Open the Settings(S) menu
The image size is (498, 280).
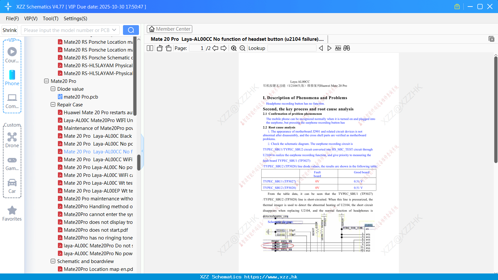[x=76, y=19]
